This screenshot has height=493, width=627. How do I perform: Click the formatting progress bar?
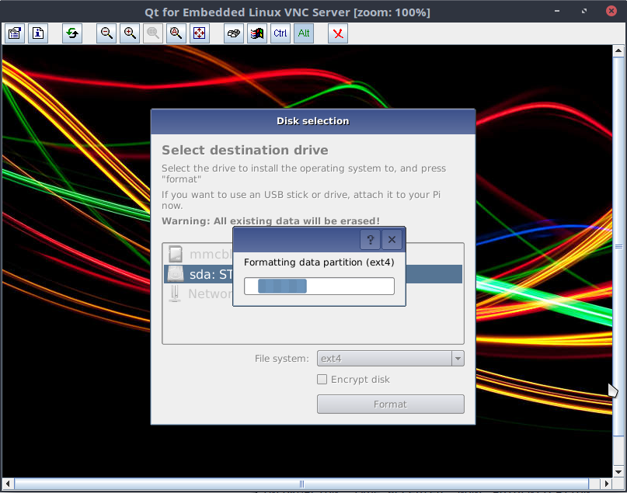pos(319,286)
